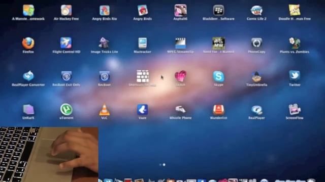Launch Need For Speed Most Wanted

(x=218, y=43)
